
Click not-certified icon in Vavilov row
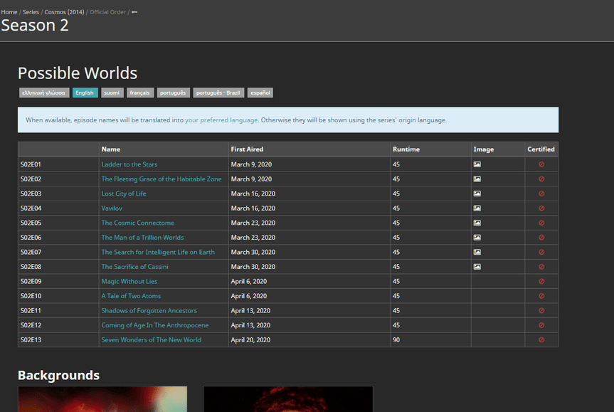pyautogui.click(x=541, y=208)
